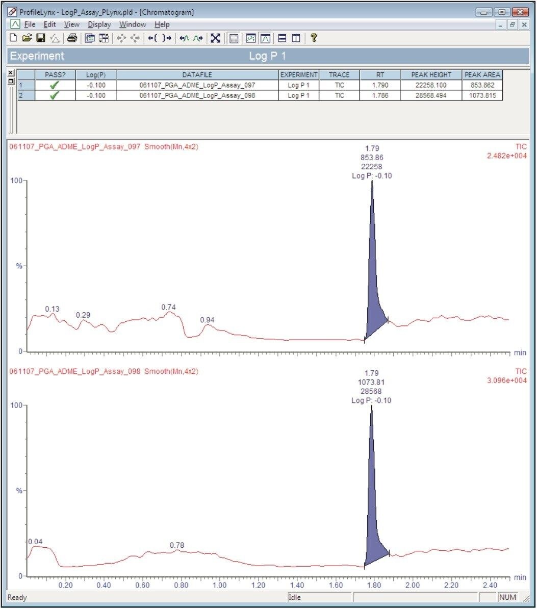Click the ProfileLynx pill icon in title bar

coord(12,12)
